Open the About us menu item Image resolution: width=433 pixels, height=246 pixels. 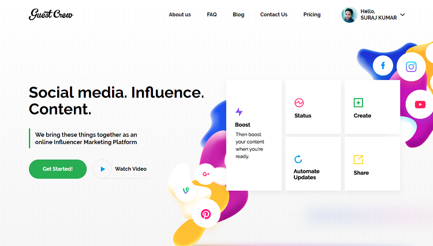tap(180, 14)
